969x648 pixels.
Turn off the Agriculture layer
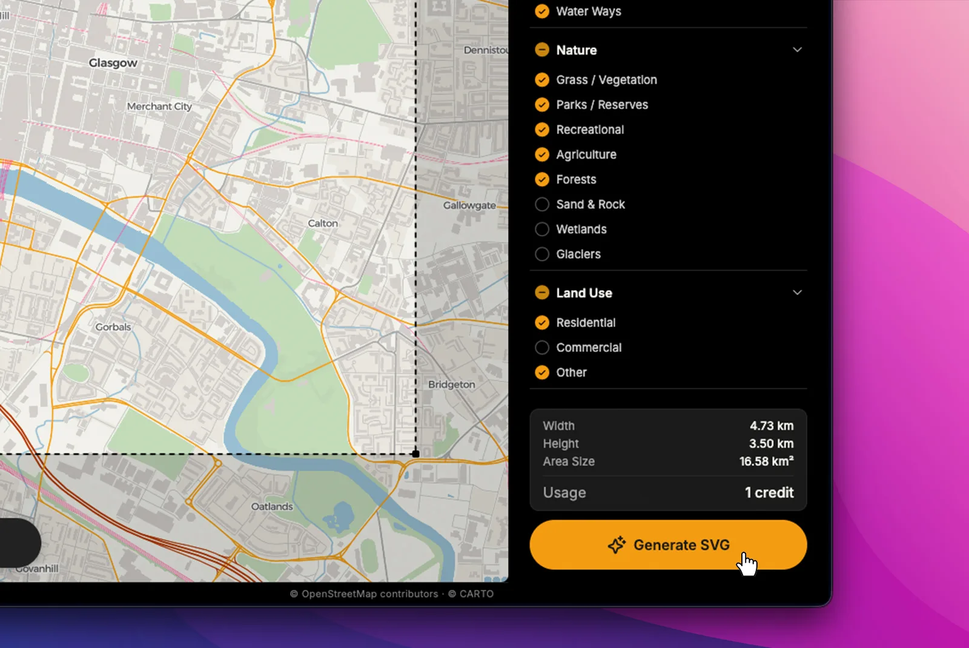click(x=542, y=154)
